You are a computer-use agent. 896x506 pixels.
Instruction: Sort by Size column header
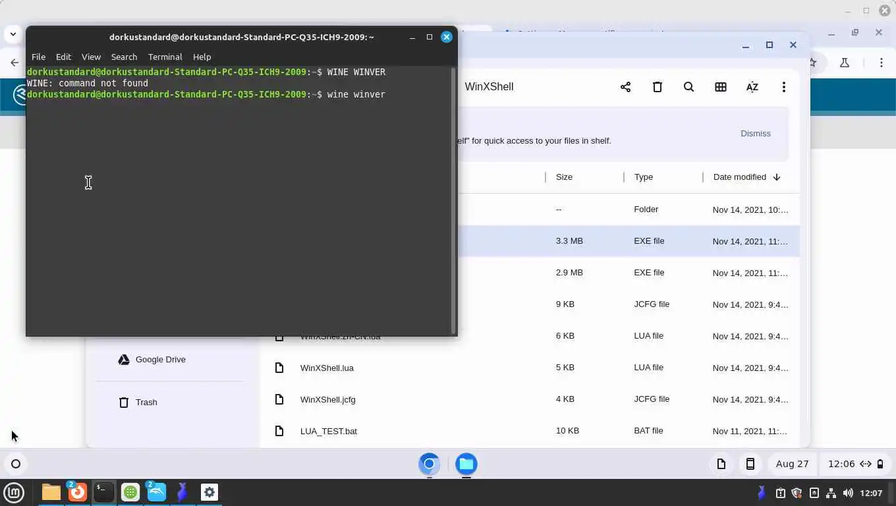[x=564, y=177]
